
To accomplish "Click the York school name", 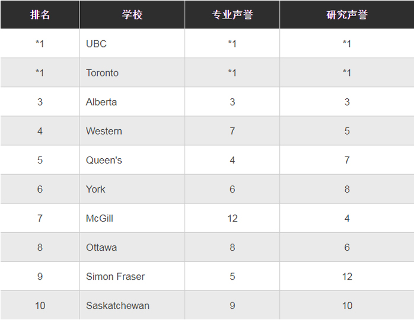I will [95, 189].
